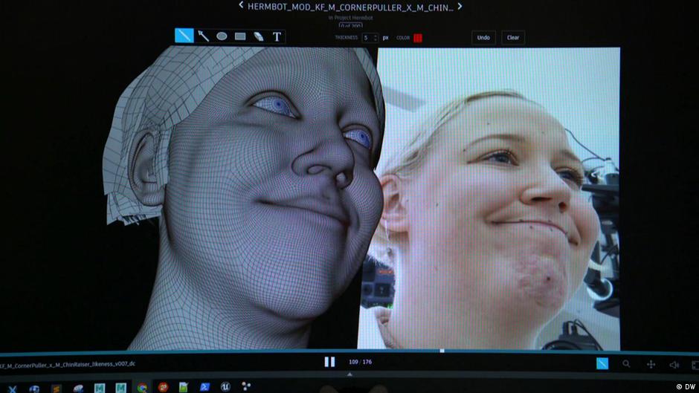Select the line drawing tool

(184, 36)
